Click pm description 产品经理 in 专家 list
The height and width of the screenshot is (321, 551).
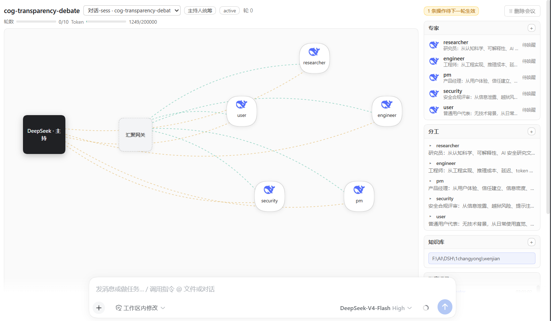coord(481,81)
